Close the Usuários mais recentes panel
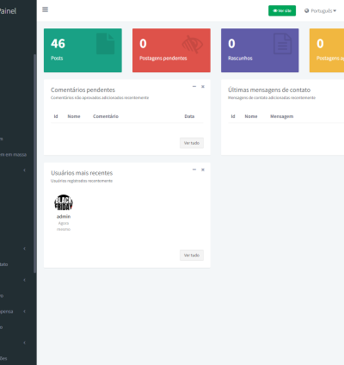Screen dimensions: 344x365 point(203,170)
